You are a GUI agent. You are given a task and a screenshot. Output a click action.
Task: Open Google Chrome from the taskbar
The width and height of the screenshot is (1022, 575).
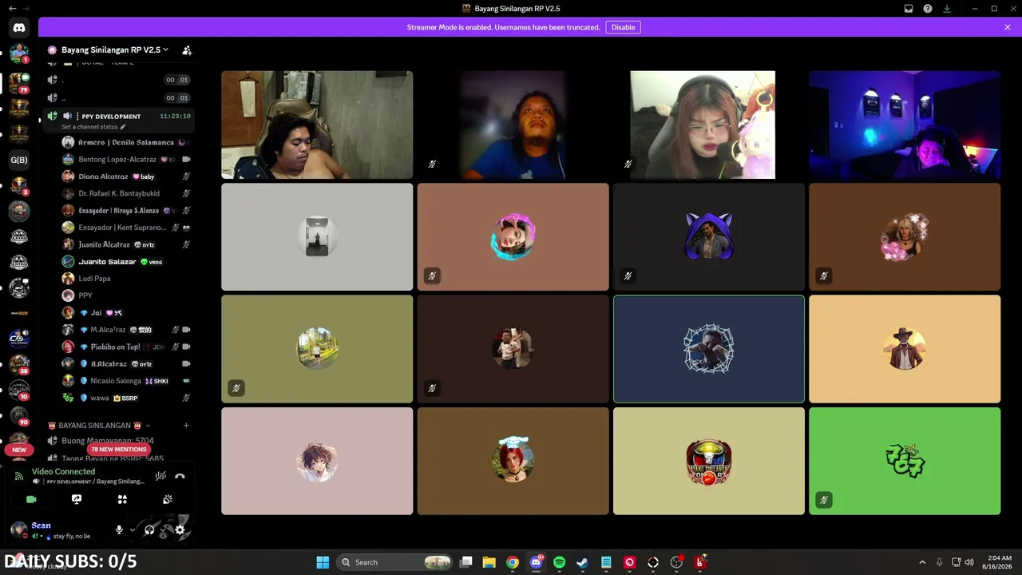[513, 562]
